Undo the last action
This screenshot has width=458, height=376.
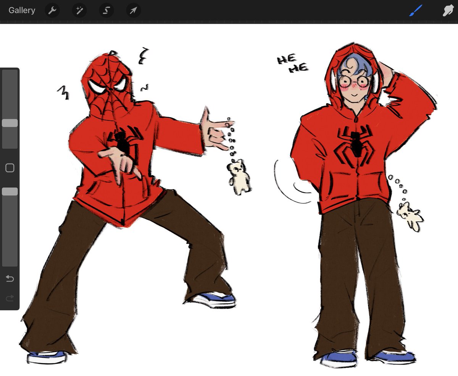point(10,279)
